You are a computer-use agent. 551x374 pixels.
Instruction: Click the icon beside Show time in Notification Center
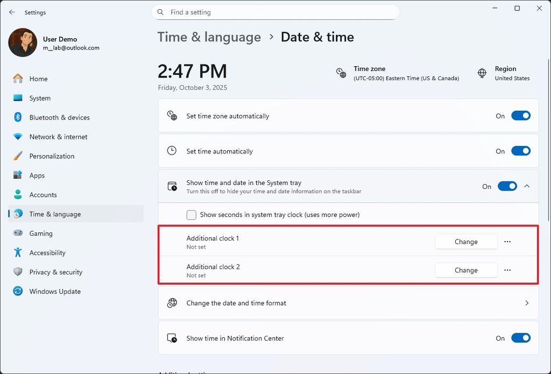point(172,338)
